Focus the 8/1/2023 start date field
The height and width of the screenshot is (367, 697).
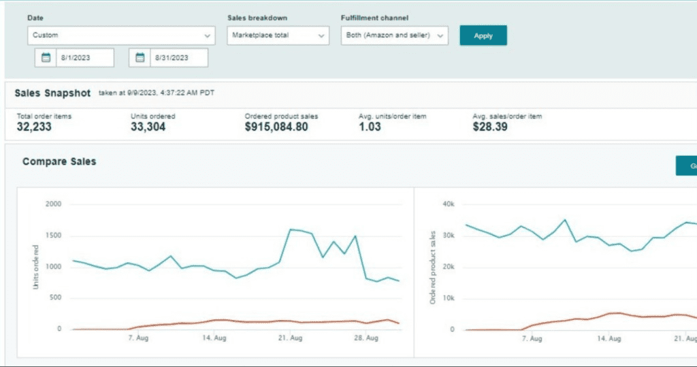coord(84,58)
